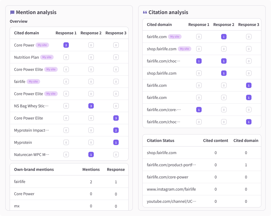This screenshot has height=216, width=271.
Task: Open the www.instagram.com/fairlife row
Action: pos(202,189)
